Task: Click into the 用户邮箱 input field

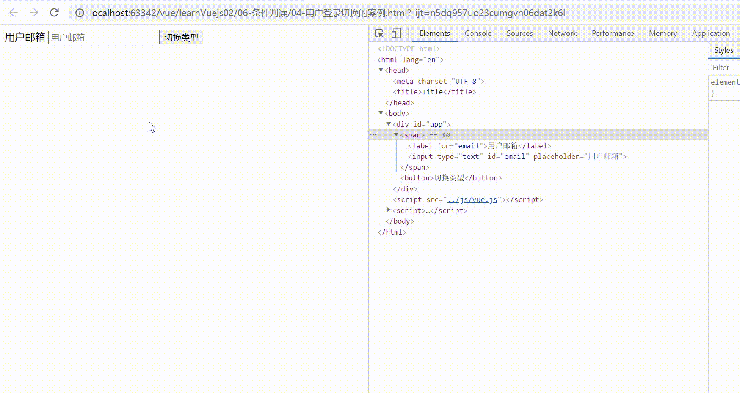Action: click(x=102, y=38)
